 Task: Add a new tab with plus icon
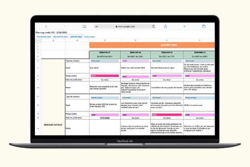(184, 26)
